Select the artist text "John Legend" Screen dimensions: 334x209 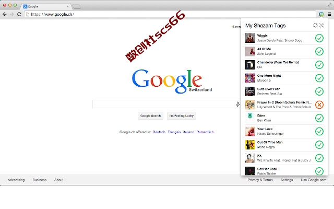[x=266, y=54]
